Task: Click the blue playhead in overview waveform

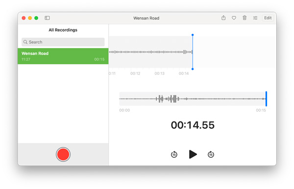Action: [266, 99]
